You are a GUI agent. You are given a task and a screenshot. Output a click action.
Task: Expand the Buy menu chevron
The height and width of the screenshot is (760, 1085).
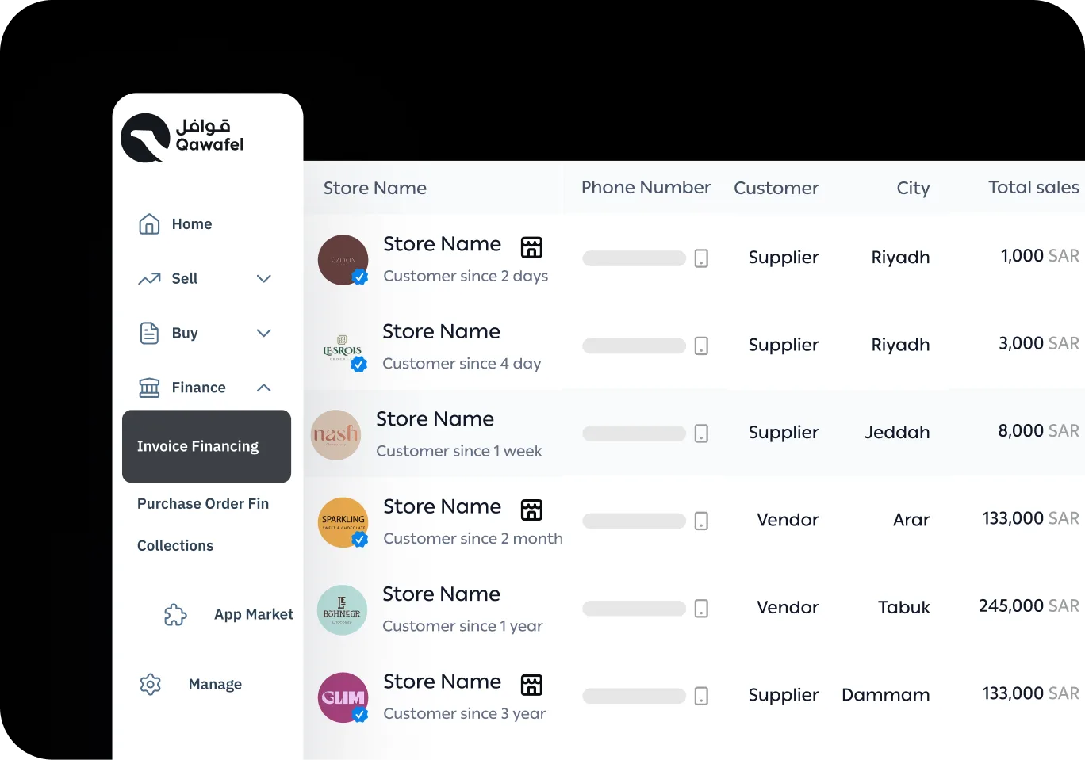point(264,334)
